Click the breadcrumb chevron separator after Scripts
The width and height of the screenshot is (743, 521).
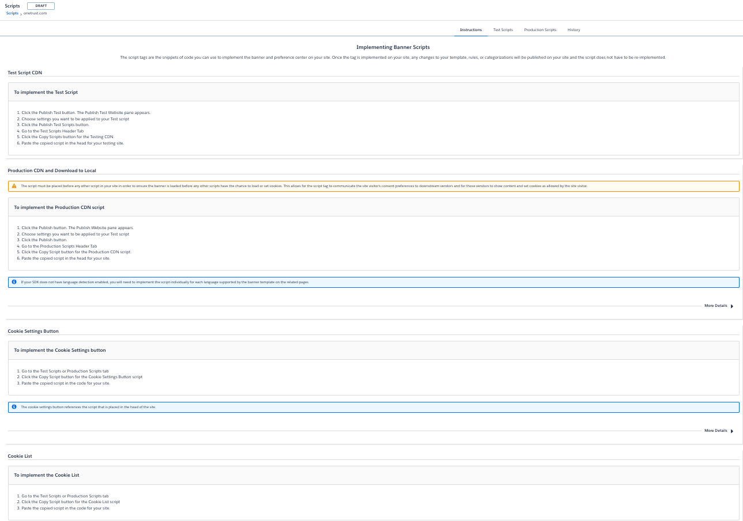tap(21, 13)
